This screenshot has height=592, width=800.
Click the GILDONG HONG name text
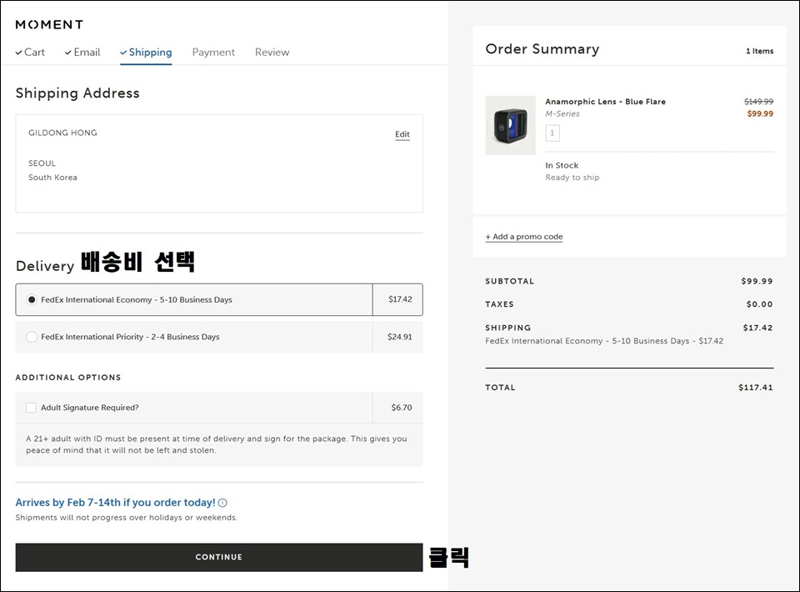62,133
